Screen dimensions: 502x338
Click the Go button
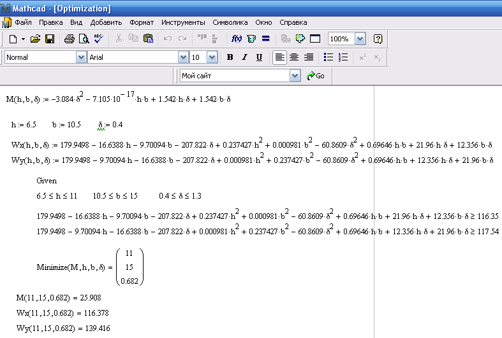tap(316, 76)
